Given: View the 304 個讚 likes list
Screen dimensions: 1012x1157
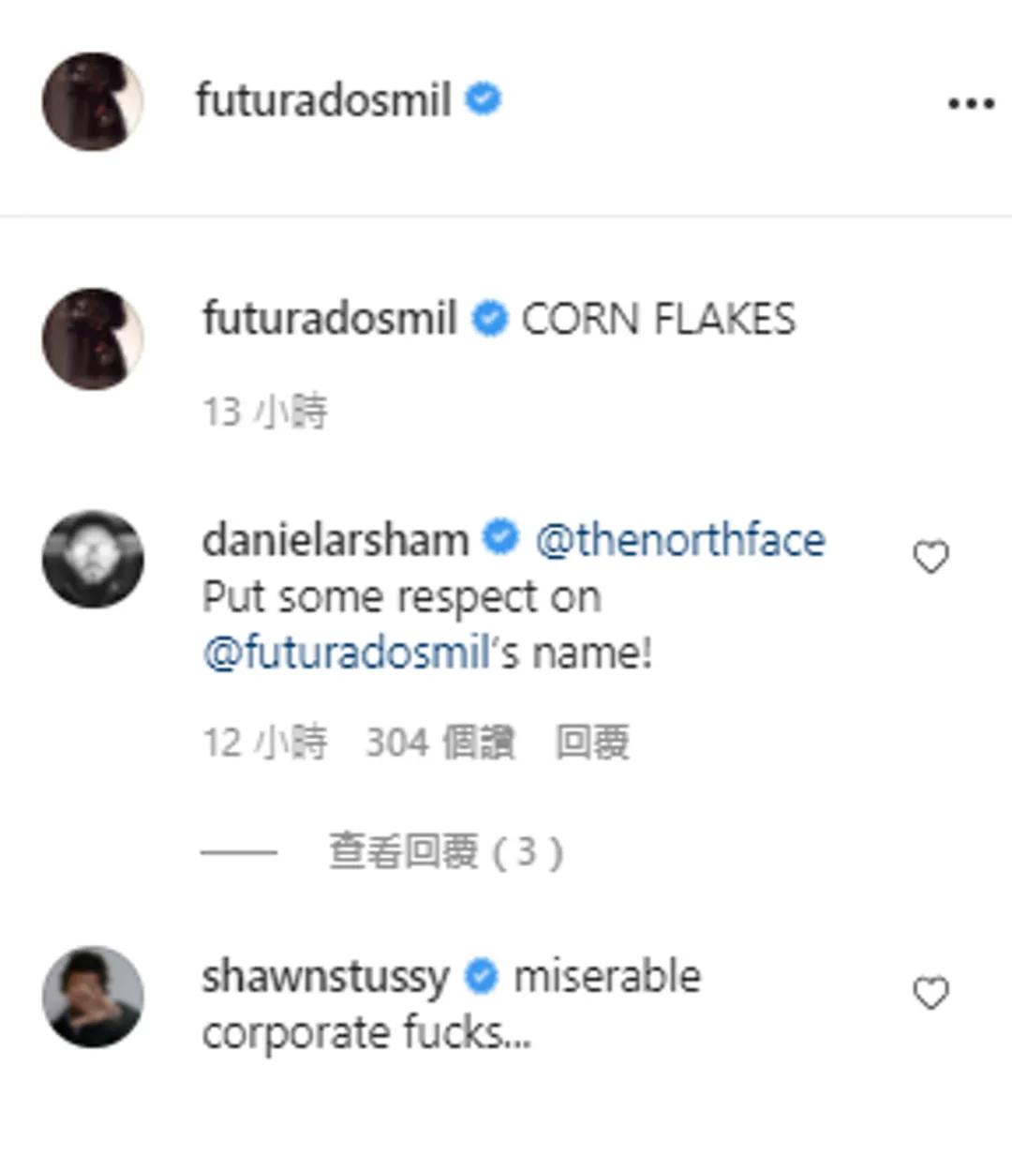Looking at the screenshot, I should 439,743.
